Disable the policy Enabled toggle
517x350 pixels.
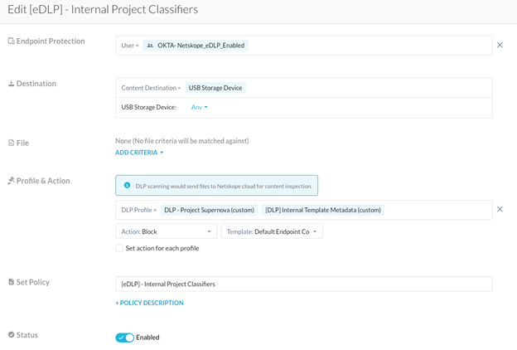click(125, 338)
